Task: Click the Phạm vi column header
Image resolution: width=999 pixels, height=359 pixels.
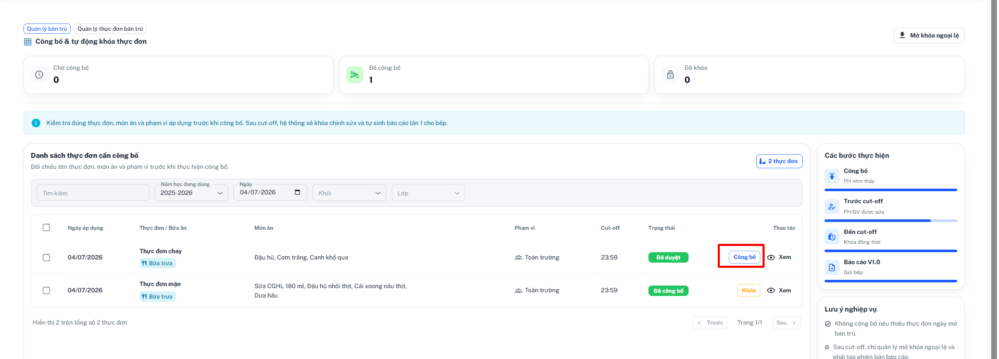Action: pyautogui.click(x=525, y=228)
